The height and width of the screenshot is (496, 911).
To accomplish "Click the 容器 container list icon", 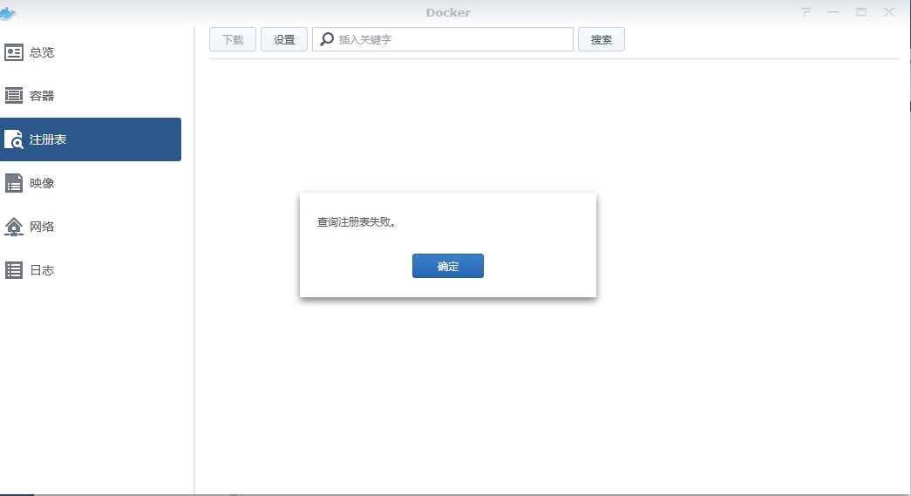I will (14, 96).
